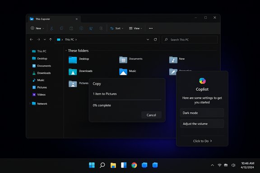Collapse the These folders group
Viewport: 260px width, 173px height.
[66, 50]
